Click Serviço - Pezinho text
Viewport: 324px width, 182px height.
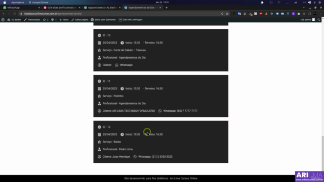coord(113,96)
